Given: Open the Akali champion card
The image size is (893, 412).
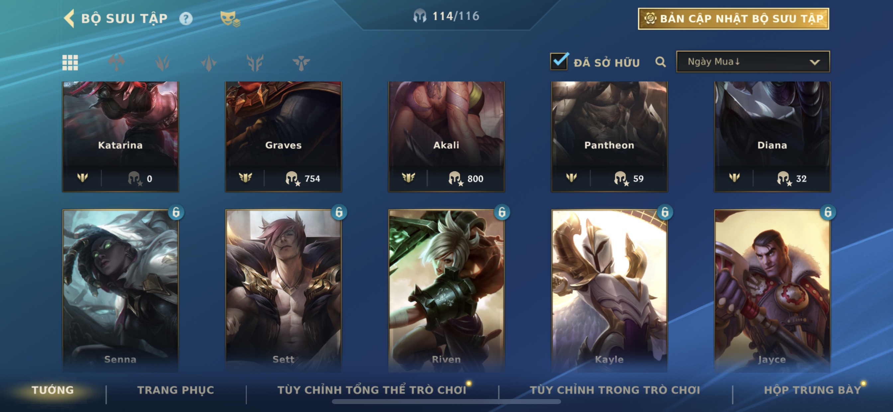Looking at the screenshot, I should pos(446,136).
